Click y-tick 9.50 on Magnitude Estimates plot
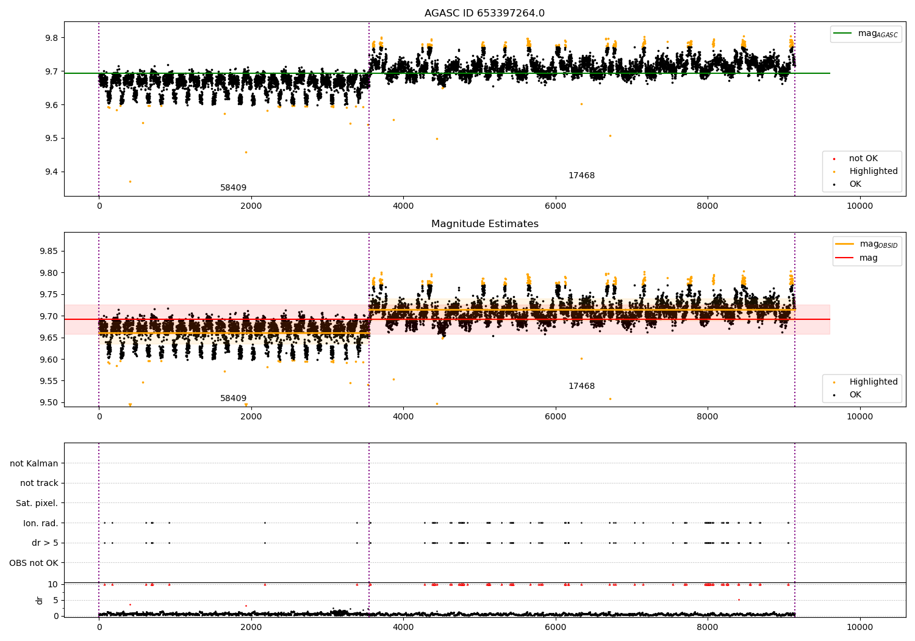915x641 pixels. point(48,403)
